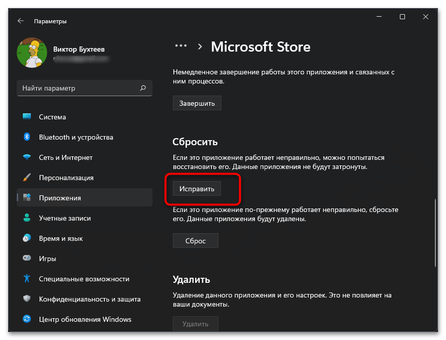Viewport: 446px width, 340px height.
Task: Select Приложения in the sidebar
Action: pyautogui.click(x=60, y=198)
